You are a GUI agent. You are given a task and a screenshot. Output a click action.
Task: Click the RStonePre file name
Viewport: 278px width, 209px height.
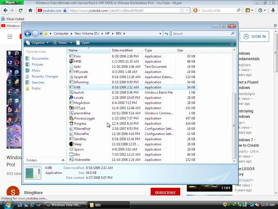click(x=81, y=134)
